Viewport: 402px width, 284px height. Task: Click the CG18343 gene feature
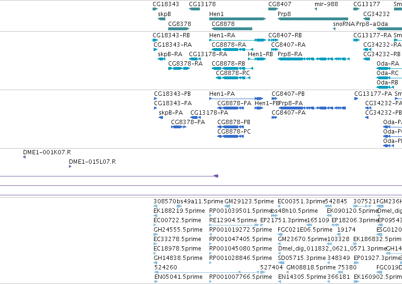coord(155,9)
